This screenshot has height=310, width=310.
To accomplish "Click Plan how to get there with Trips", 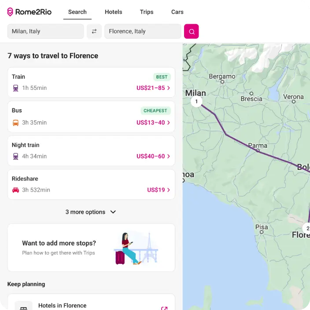I will [x=59, y=253].
